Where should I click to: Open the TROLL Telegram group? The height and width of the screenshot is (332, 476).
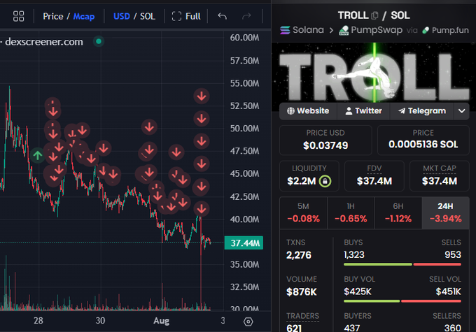tap(421, 111)
